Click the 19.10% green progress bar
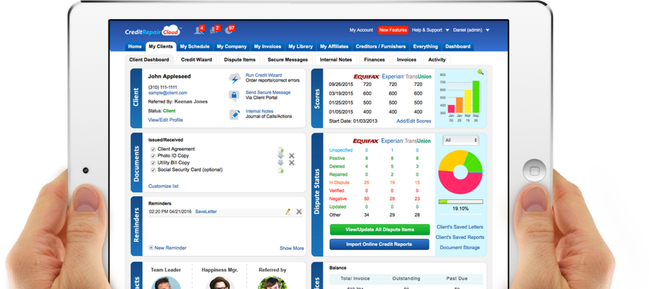The image size is (649, 289). pos(461,202)
